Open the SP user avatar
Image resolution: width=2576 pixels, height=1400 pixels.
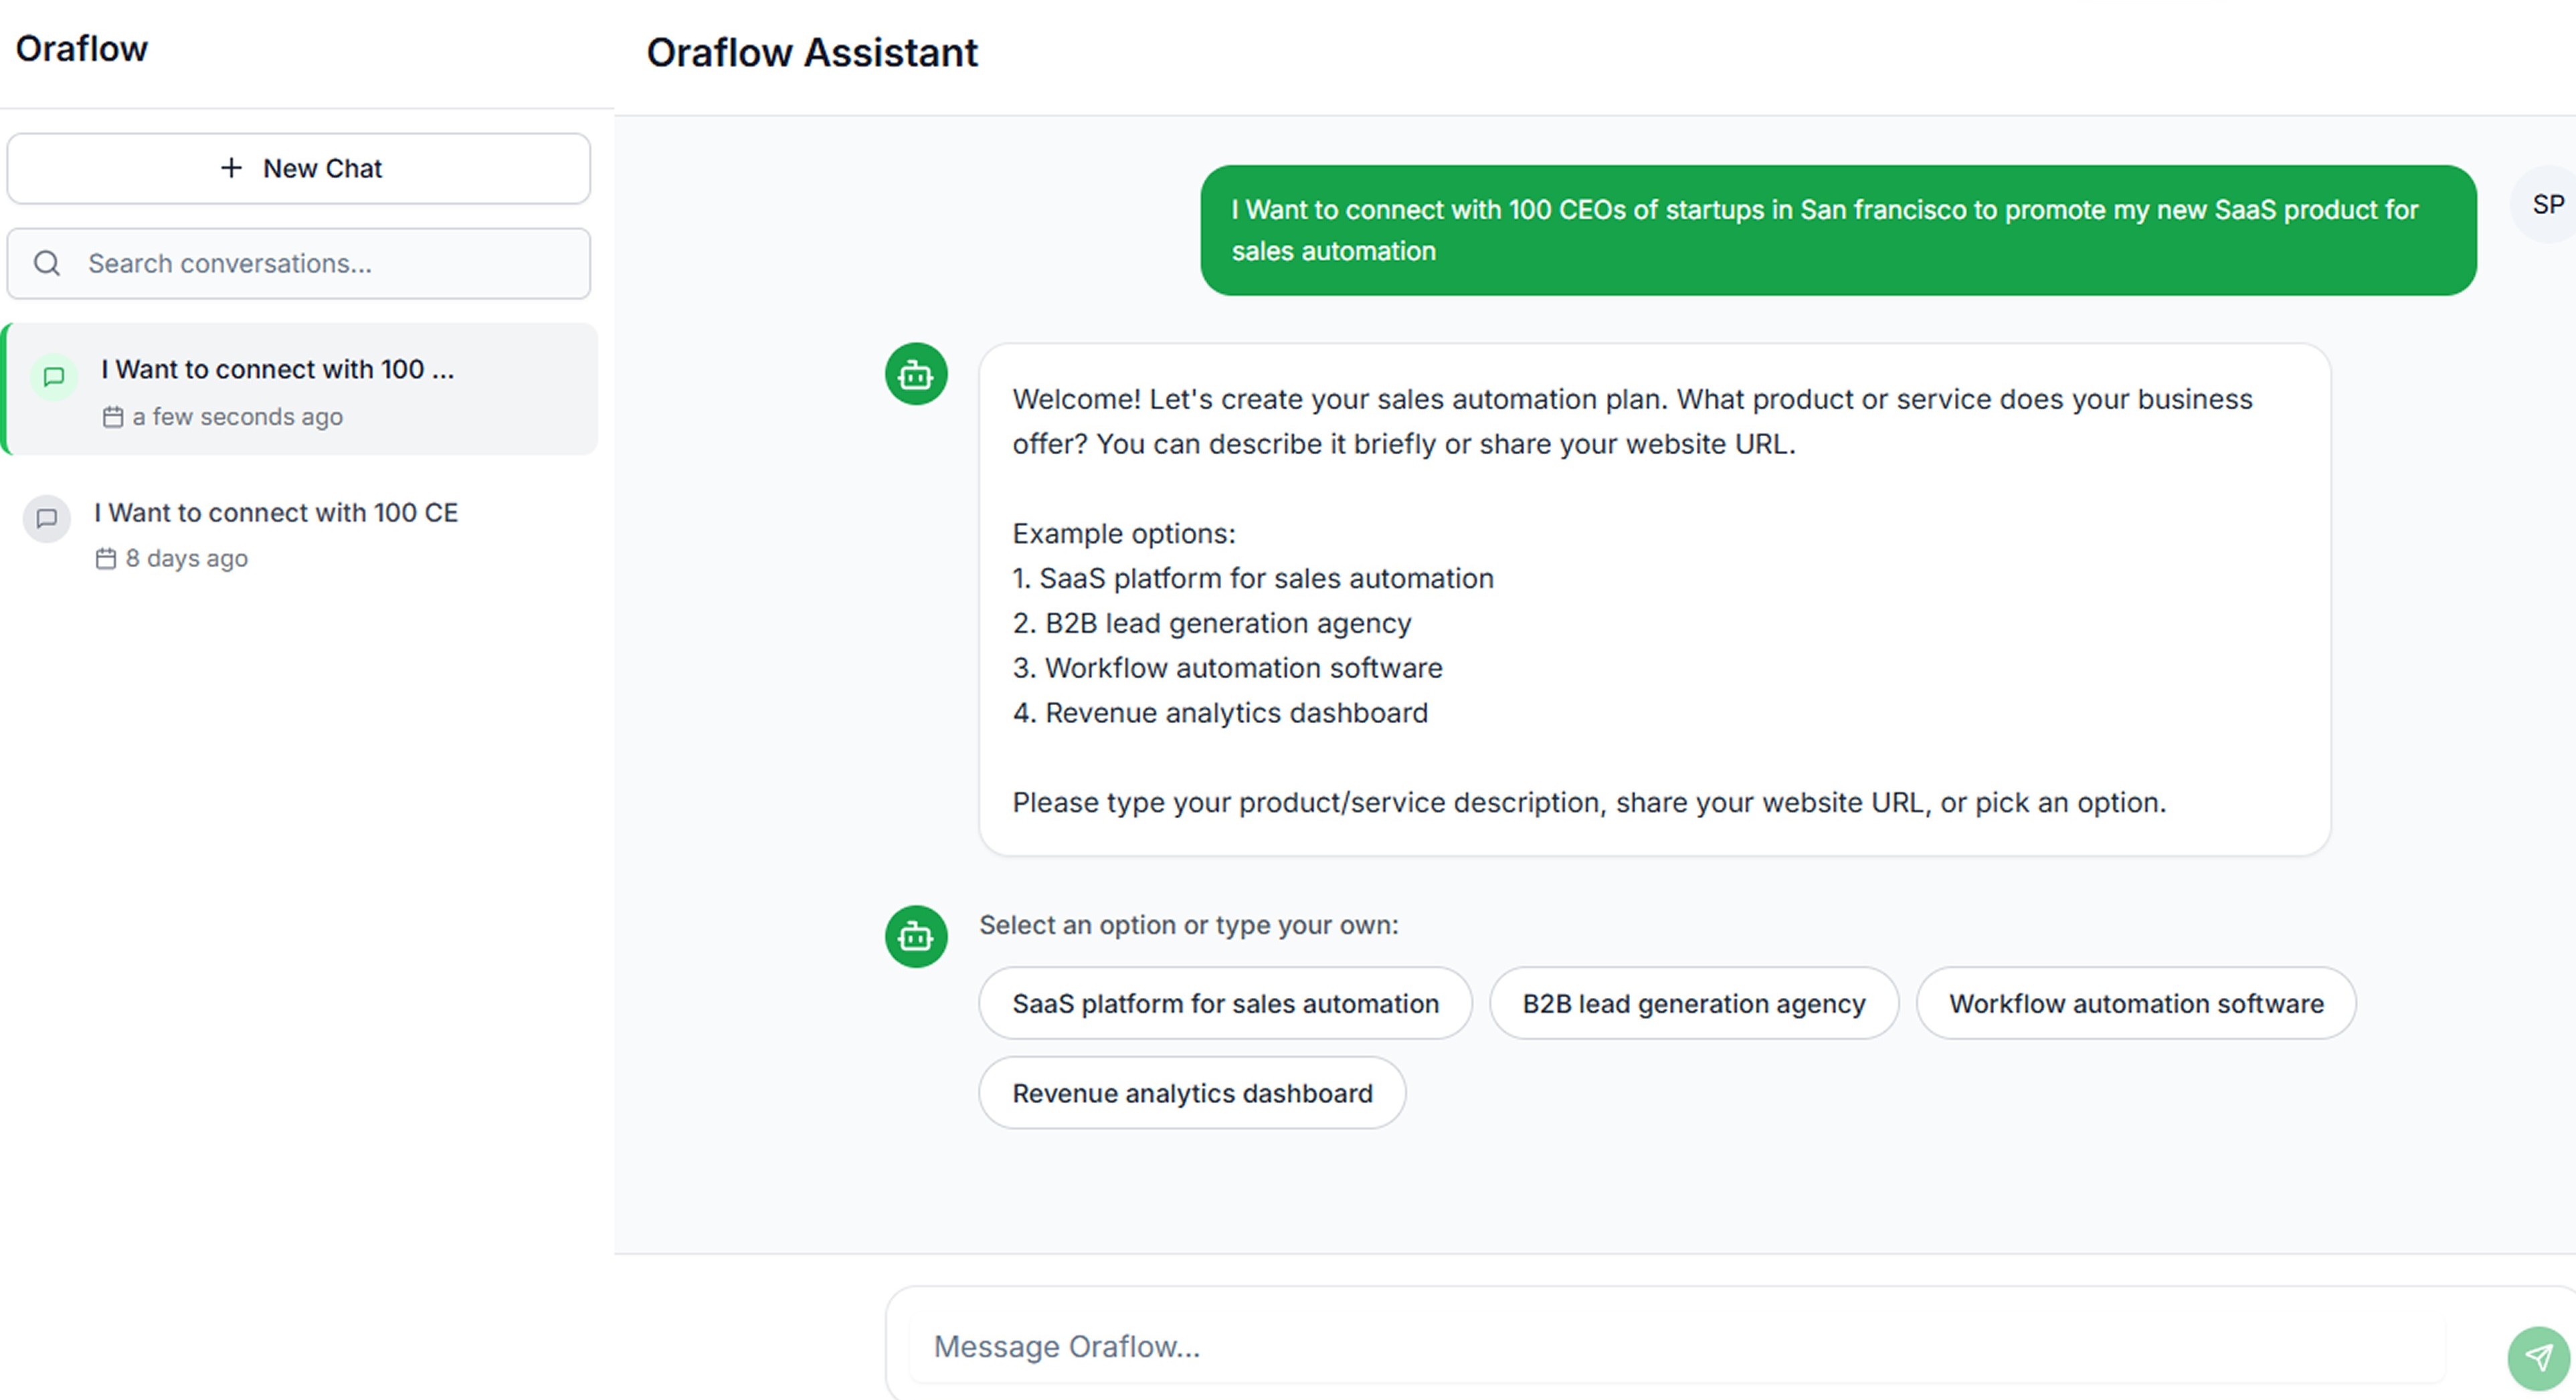point(2546,205)
